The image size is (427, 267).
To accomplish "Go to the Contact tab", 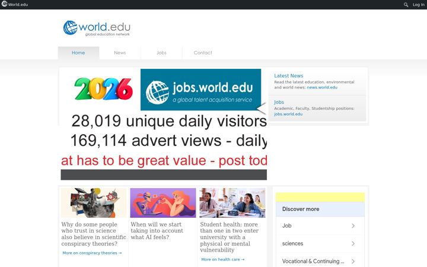I will pyautogui.click(x=203, y=53).
